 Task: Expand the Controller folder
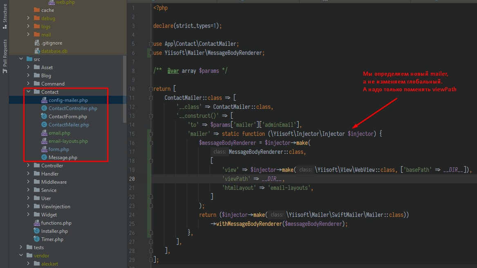(28, 165)
